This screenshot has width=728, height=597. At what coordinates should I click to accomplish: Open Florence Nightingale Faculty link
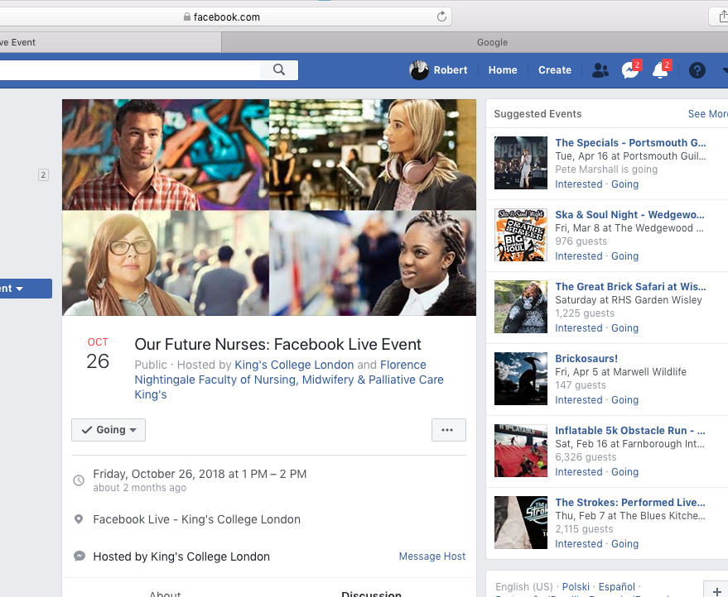click(x=289, y=380)
